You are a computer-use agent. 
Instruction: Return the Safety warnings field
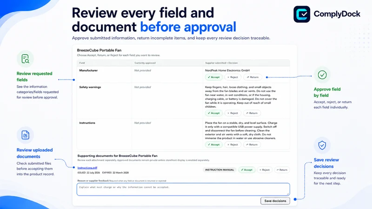point(252,113)
